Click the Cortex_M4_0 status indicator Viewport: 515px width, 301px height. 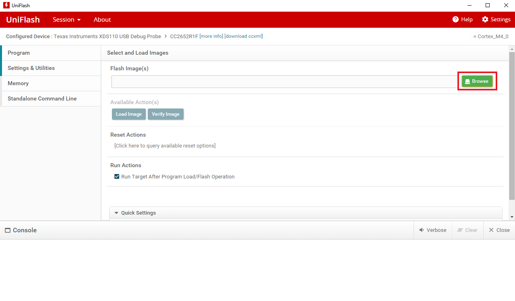click(x=491, y=37)
